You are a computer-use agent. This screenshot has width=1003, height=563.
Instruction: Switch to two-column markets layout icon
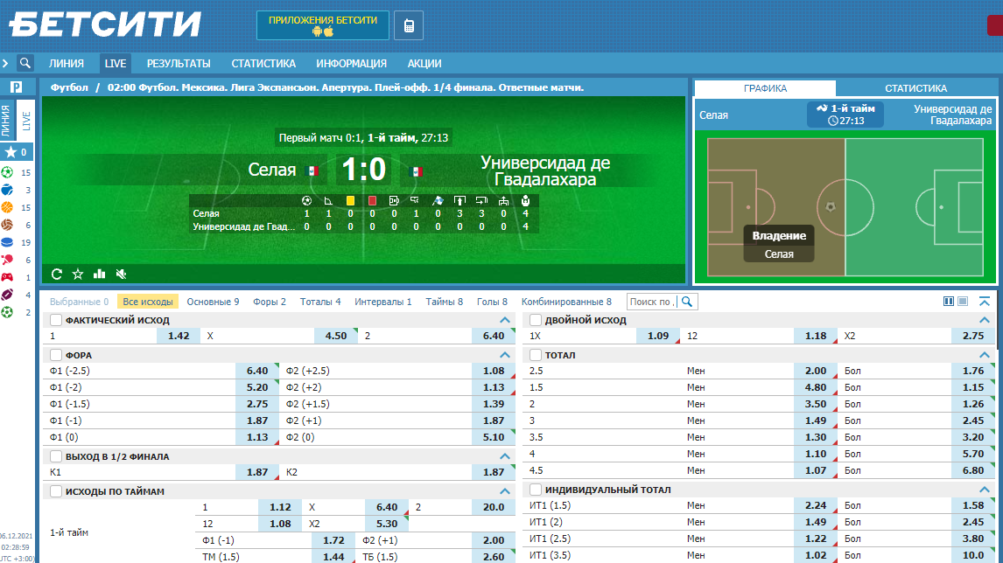pyautogui.click(x=949, y=302)
